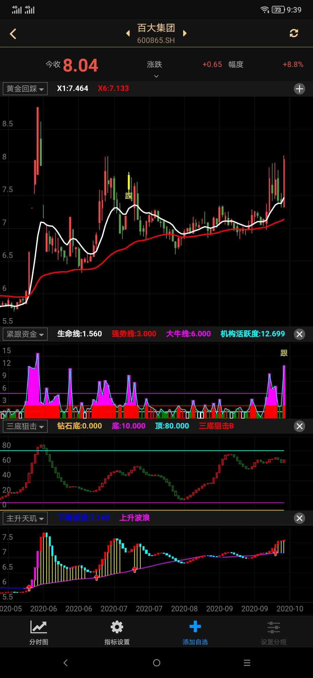Viewport: 313px width, 678px height.
Task: Add a new indicator with plus icon
Action: point(299,89)
